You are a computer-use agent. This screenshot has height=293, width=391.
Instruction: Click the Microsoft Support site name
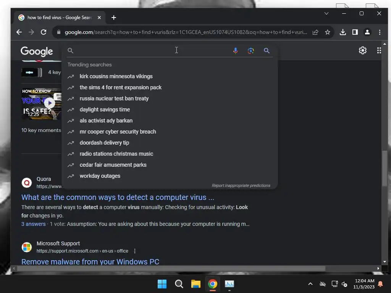click(x=58, y=243)
